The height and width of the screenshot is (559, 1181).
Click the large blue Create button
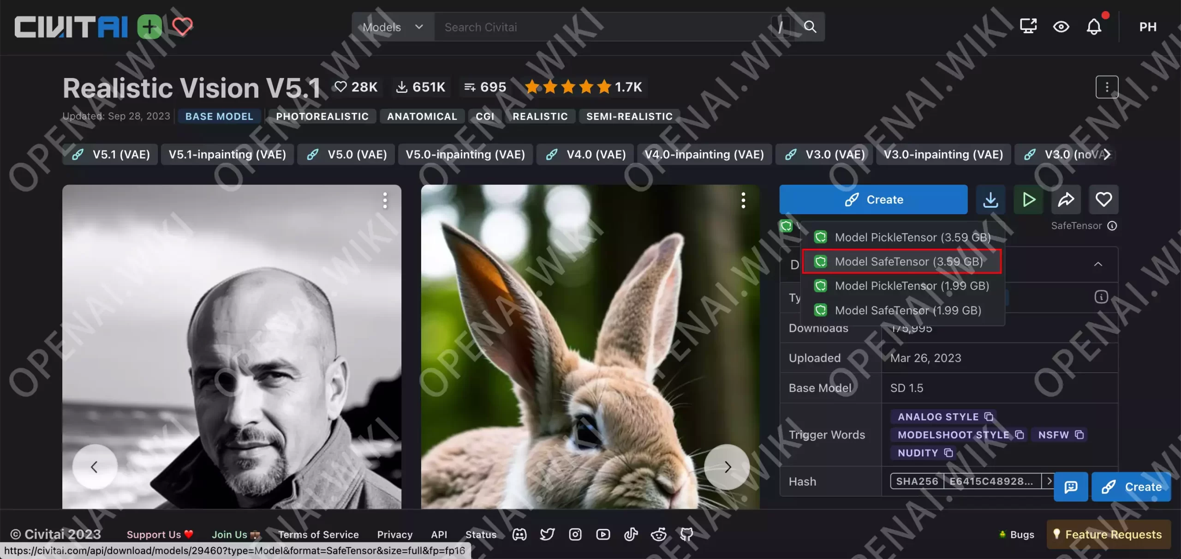pyautogui.click(x=873, y=199)
